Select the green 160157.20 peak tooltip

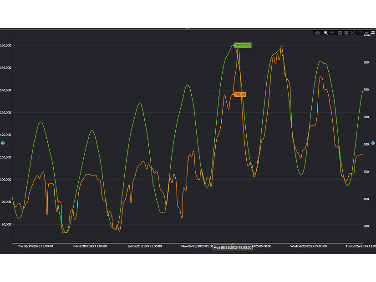point(243,45)
